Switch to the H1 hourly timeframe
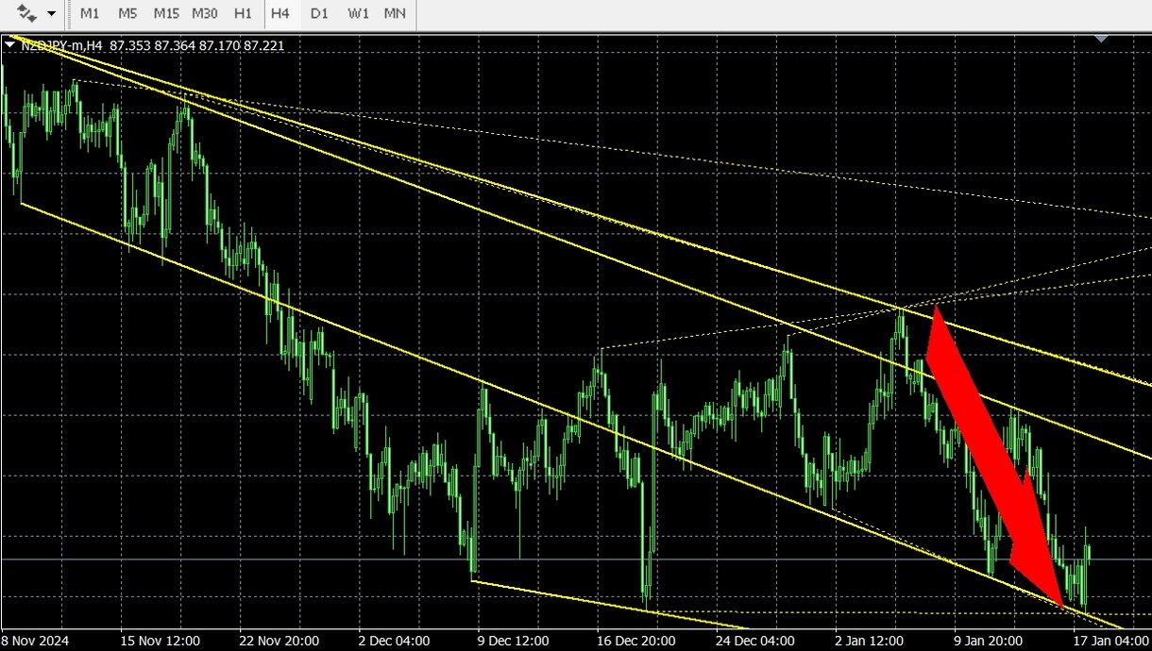1152x651 pixels. [x=243, y=14]
